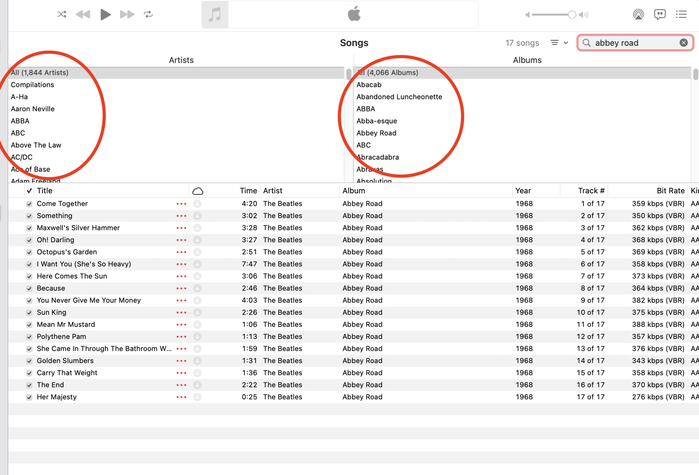Image resolution: width=699 pixels, height=475 pixels.
Task: Skip to next track
Action: 127,14
